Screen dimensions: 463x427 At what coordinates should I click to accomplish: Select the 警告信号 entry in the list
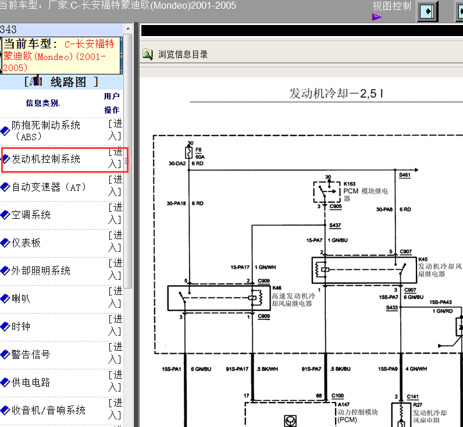(31, 354)
